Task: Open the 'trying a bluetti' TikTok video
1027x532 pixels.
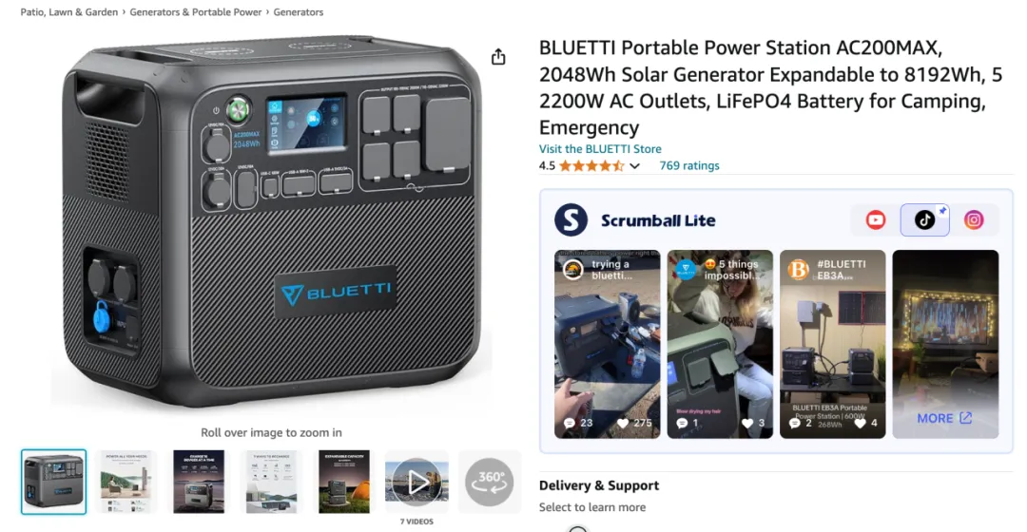Action: tap(607, 344)
